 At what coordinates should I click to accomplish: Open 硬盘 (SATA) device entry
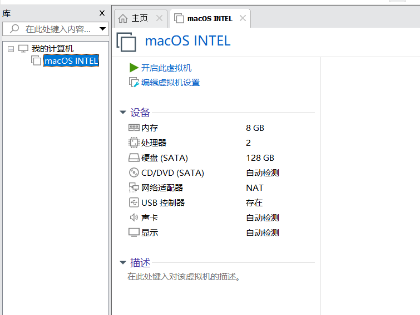[x=165, y=157]
